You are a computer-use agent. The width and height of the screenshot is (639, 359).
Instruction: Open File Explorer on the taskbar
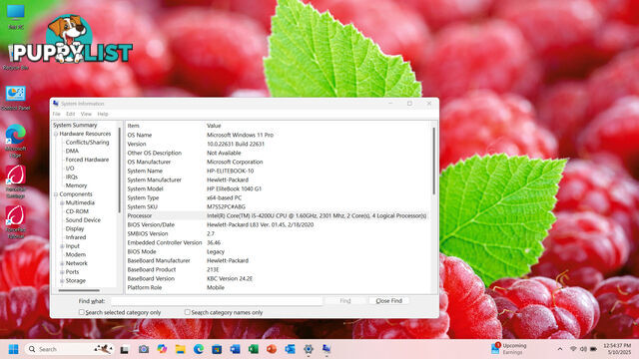point(180,349)
